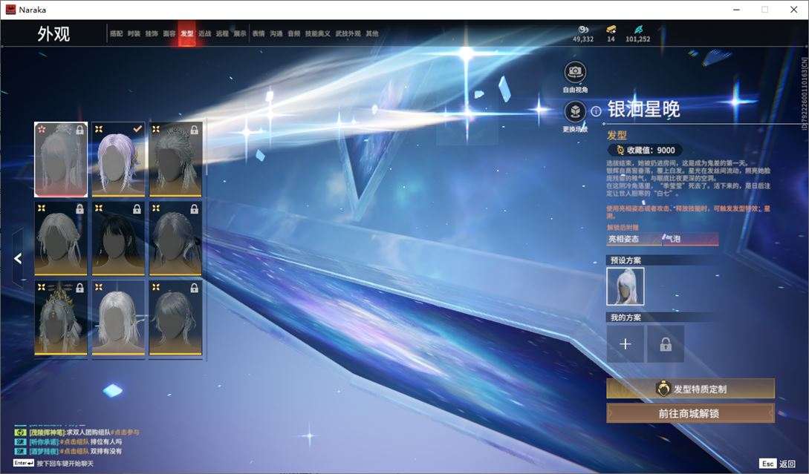
Task: Click the 我的方案 section header
Action: click(x=626, y=317)
